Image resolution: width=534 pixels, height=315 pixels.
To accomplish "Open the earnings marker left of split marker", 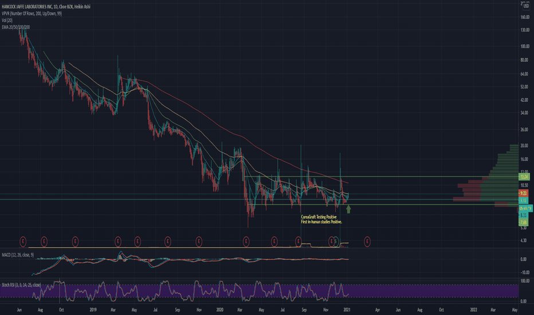I will point(331,242).
